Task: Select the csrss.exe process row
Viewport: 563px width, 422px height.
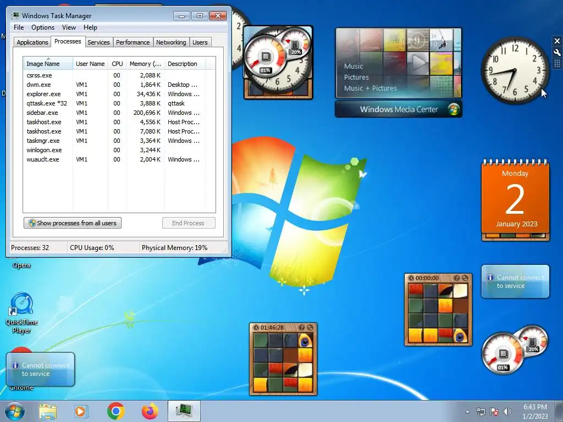Action: click(x=114, y=75)
